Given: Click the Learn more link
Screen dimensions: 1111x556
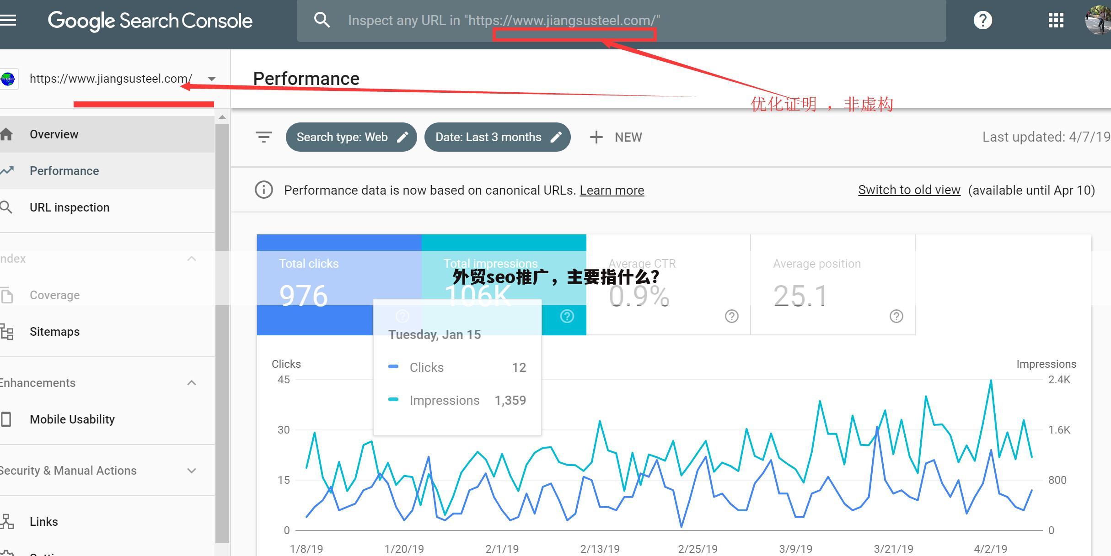Looking at the screenshot, I should (612, 190).
